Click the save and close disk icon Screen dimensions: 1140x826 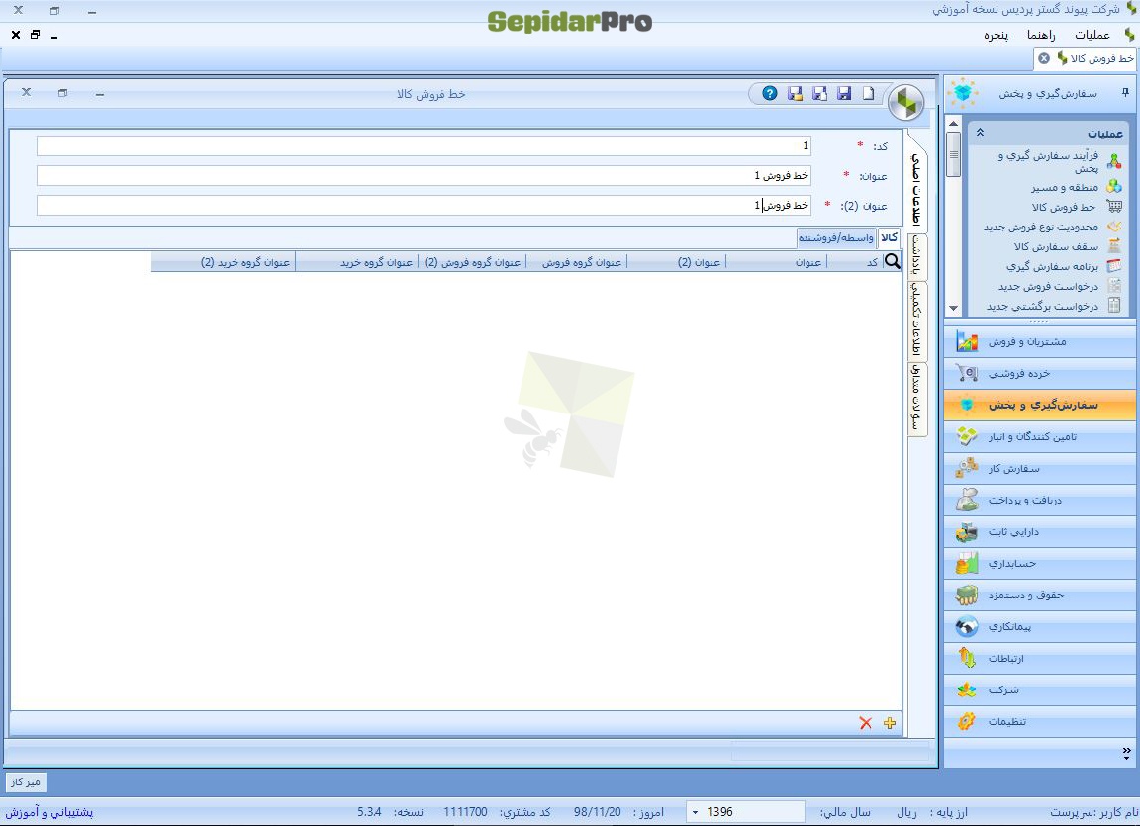[x=795, y=93]
